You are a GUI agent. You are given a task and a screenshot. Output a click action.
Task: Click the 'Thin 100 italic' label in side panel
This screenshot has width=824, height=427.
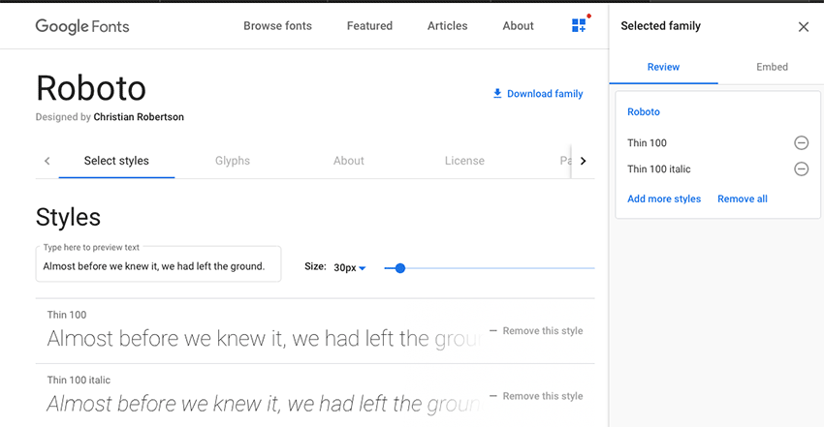[x=658, y=168]
